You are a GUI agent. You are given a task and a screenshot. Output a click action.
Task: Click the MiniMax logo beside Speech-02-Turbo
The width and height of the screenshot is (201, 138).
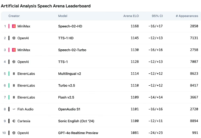coord(14,50)
